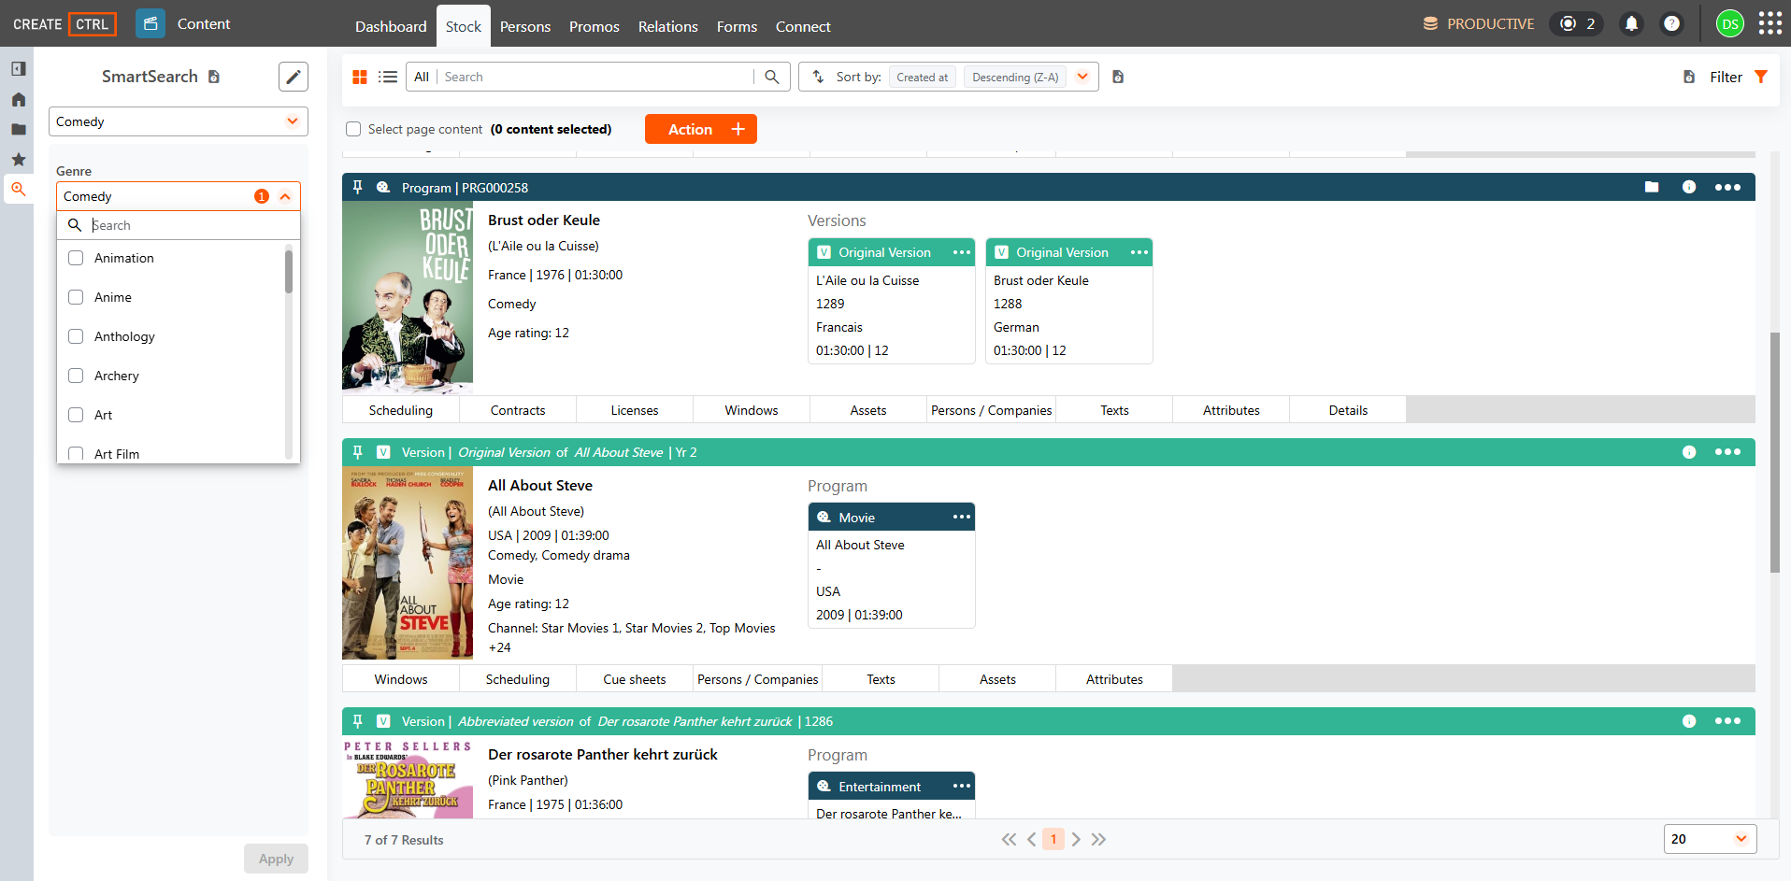Open options for L'Aile ou la Cuisse version
This screenshot has height=881, width=1791.
tap(962, 252)
